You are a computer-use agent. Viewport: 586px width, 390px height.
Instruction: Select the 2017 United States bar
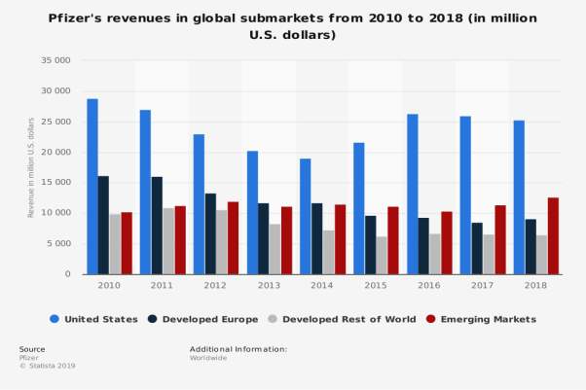(x=465, y=195)
